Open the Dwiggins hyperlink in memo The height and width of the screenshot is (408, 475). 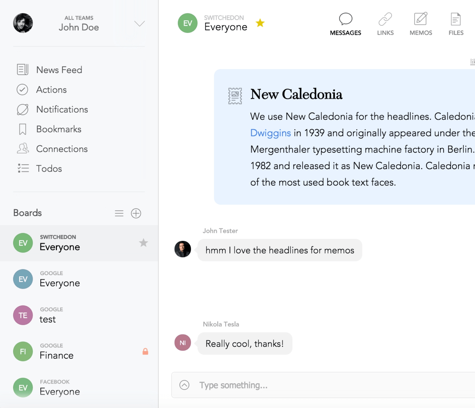pos(270,133)
